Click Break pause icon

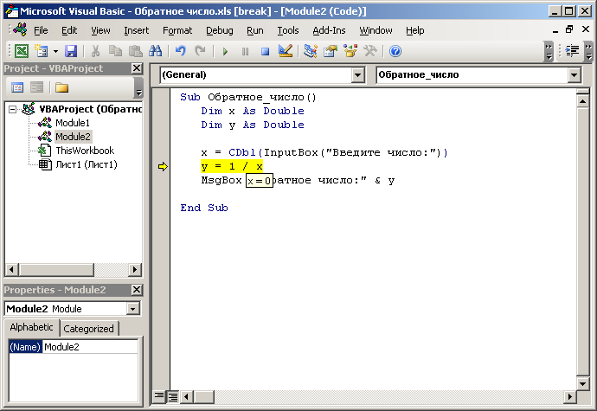(x=245, y=51)
